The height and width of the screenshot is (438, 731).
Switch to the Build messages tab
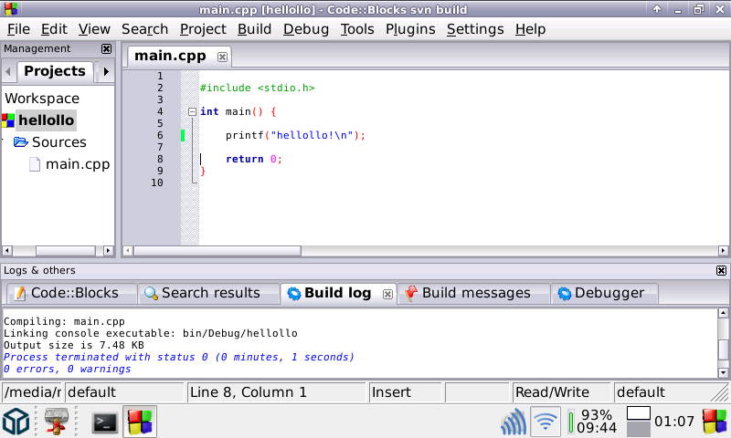pos(475,293)
